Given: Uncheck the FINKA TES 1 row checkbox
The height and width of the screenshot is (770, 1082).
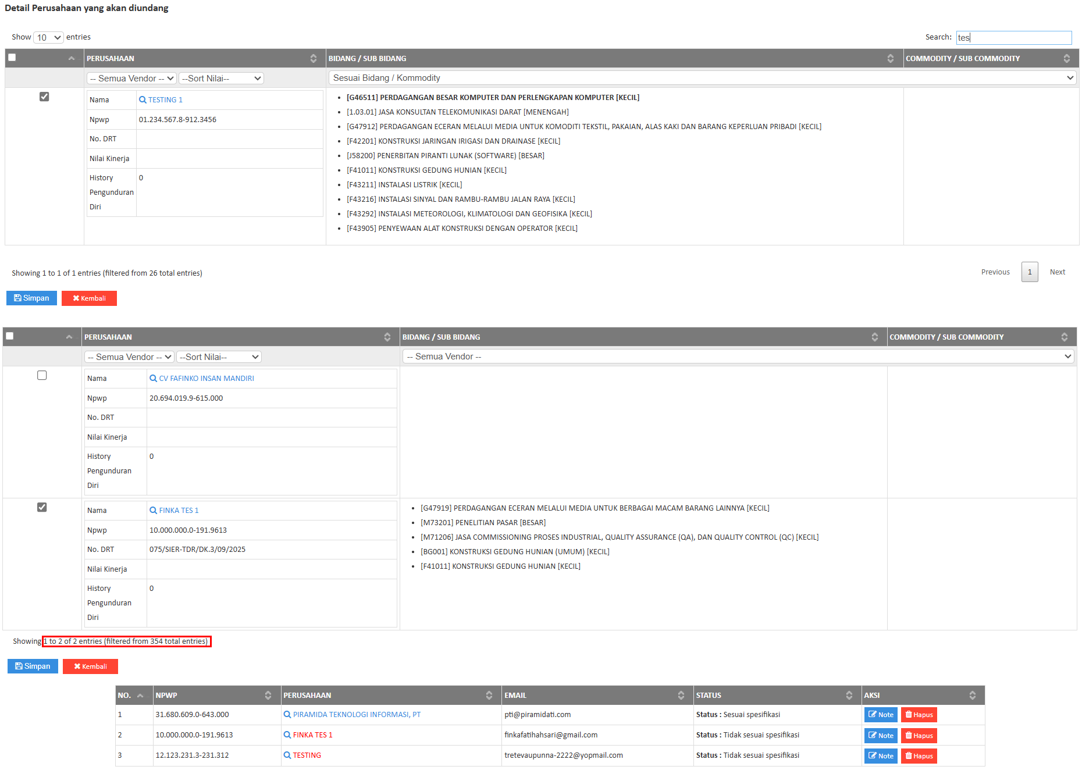Looking at the screenshot, I should click(42, 508).
